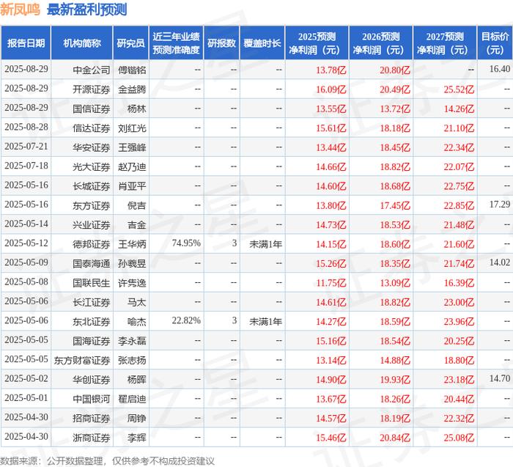Click the 新凤鸣 stock name title

click(20, 9)
